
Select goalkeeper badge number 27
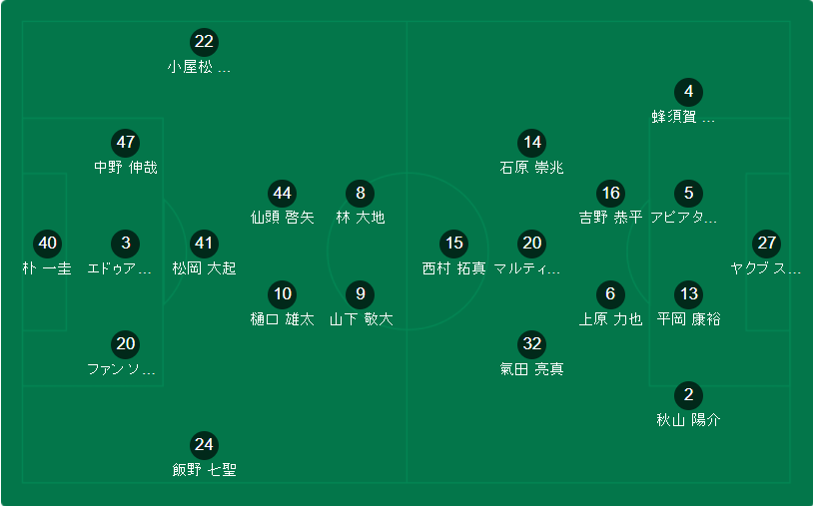pos(766,244)
